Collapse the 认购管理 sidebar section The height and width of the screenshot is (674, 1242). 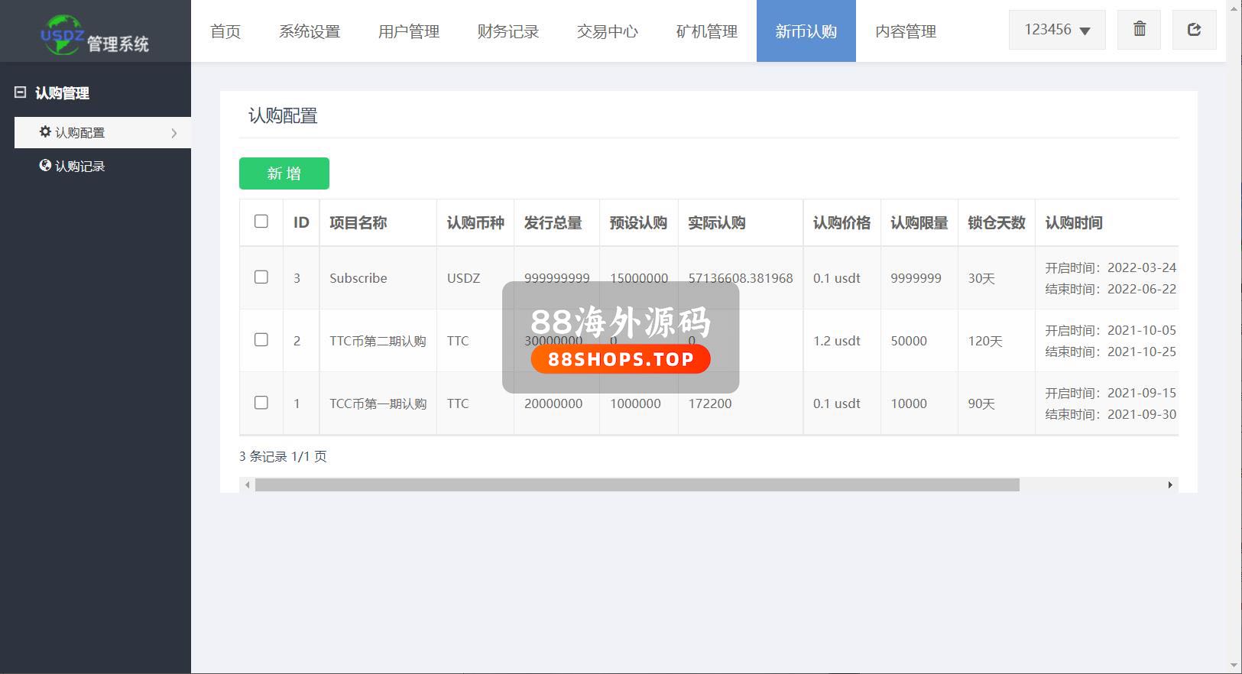pos(21,92)
